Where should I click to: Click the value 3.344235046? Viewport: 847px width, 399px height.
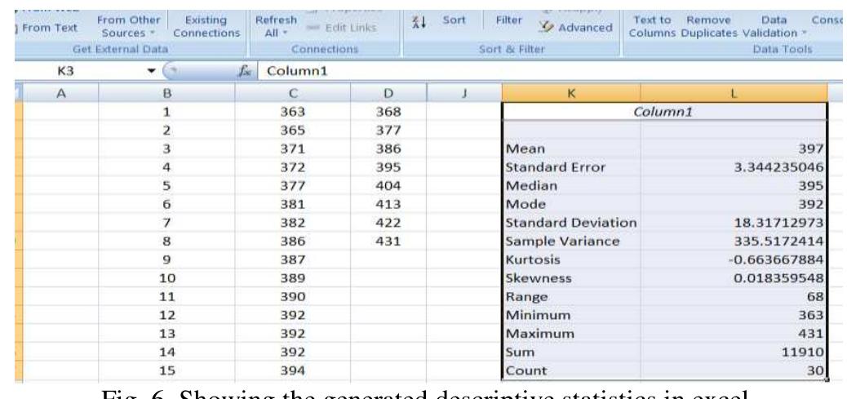click(x=778, y=167)
